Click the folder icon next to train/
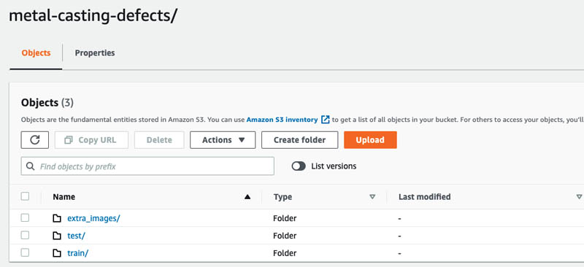 pyautogui.click(x=57, y=253)
